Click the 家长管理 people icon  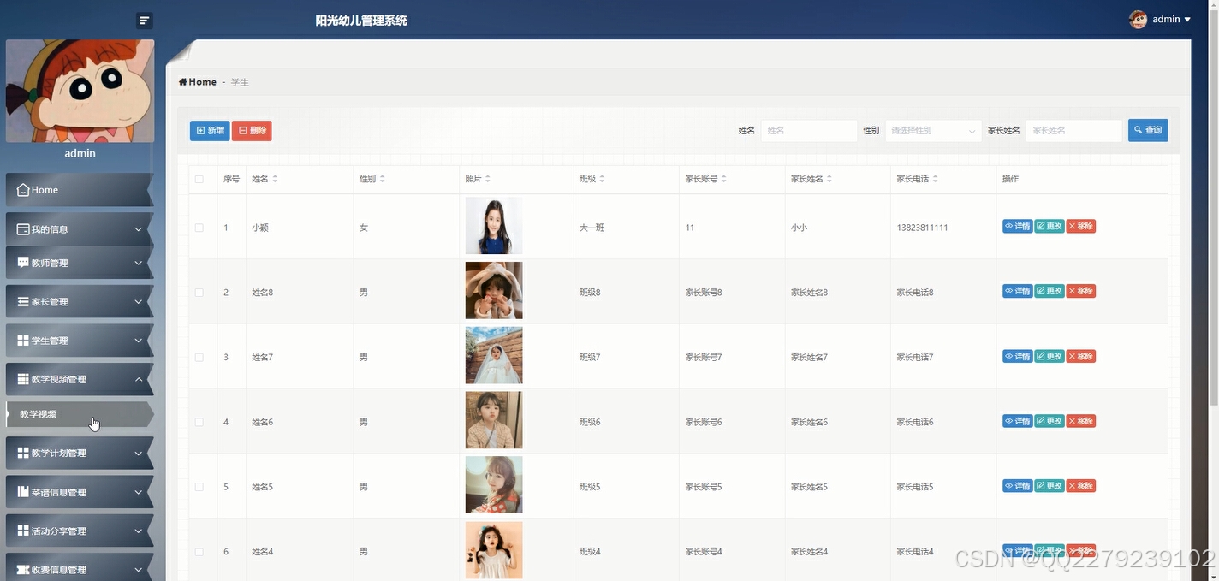point(23,301)
